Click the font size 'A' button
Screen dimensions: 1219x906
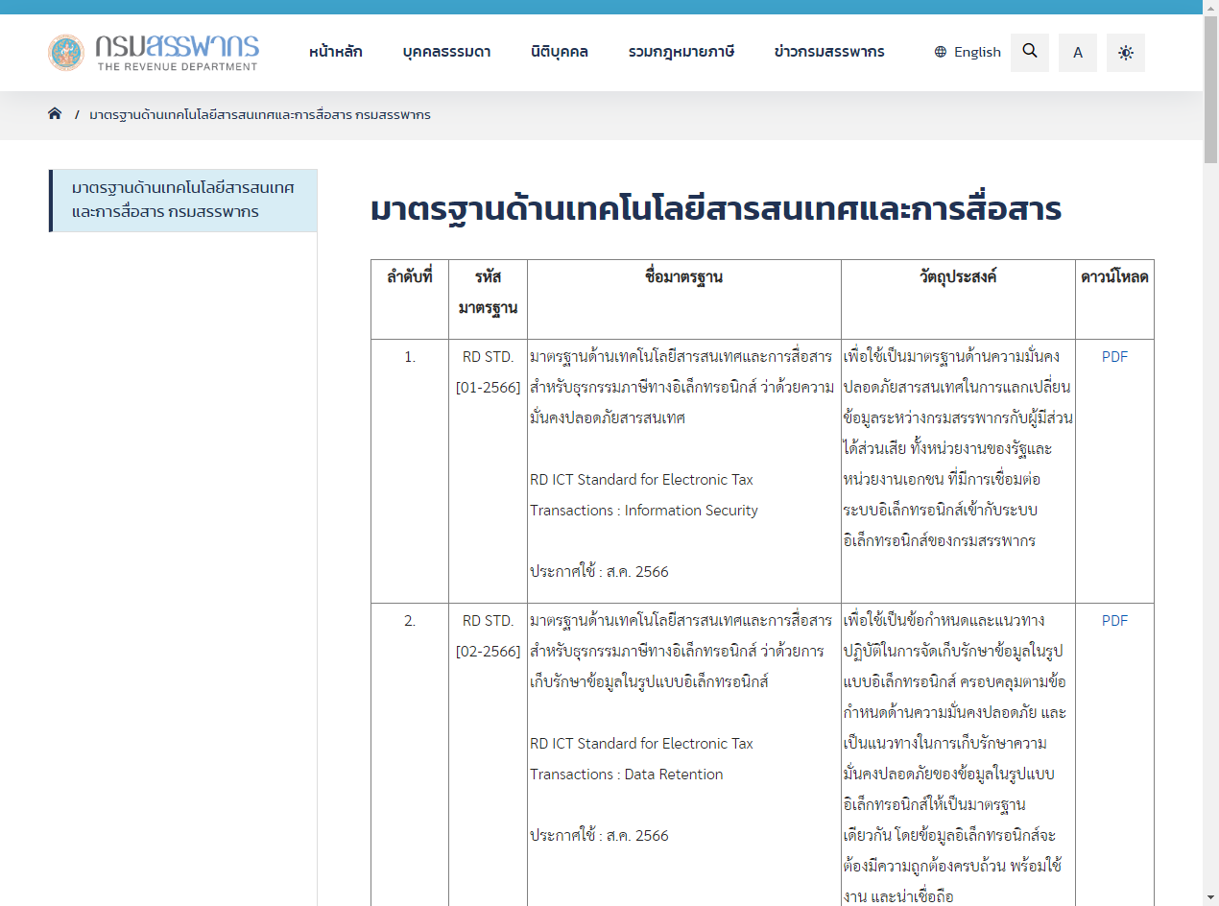tap(1078, 53)
